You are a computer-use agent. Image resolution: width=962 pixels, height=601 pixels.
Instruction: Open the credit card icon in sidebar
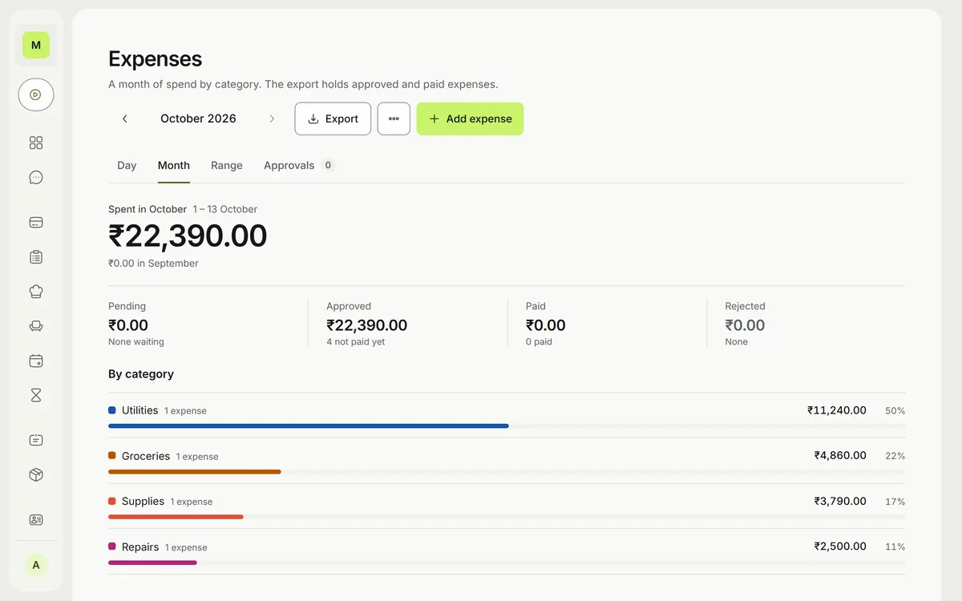point(36,223)
